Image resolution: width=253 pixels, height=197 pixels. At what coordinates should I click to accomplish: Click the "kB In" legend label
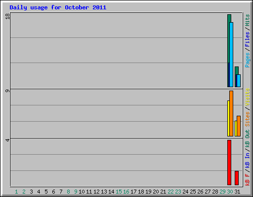point(247,160)
